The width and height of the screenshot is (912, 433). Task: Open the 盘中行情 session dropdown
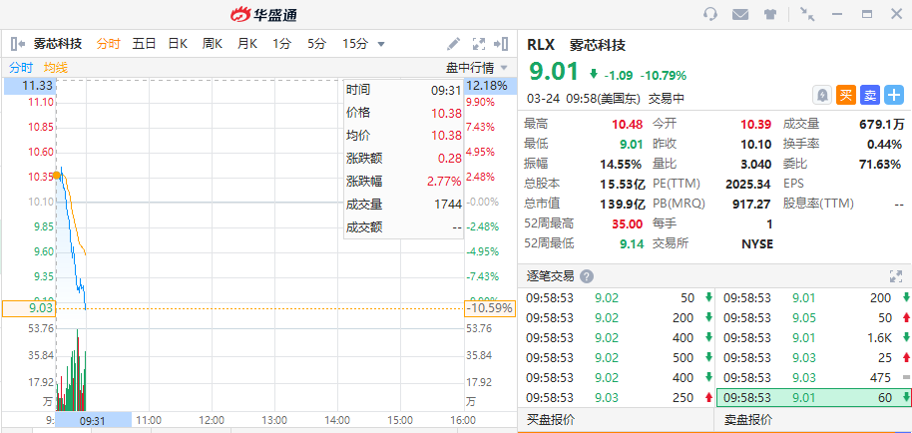(x=476, y=68)
